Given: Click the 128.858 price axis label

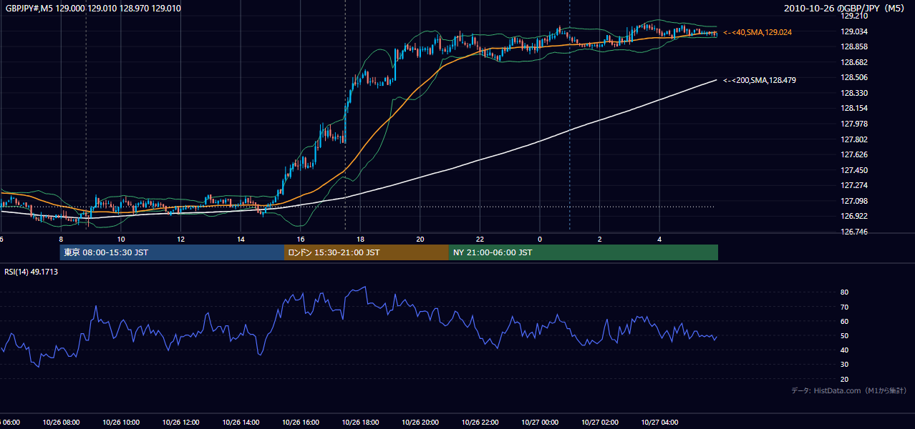Looking at the screenshot, I should [x=854, y=46].
